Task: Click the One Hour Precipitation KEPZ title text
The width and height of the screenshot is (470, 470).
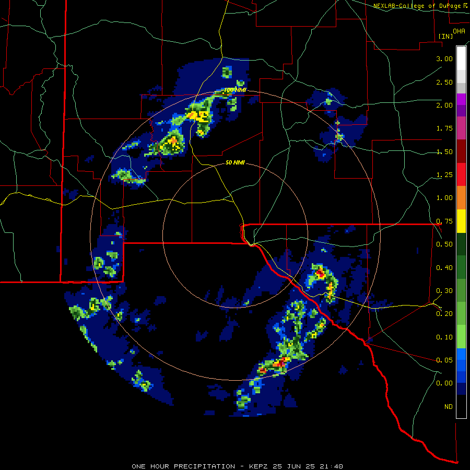Action: [237, 466]
